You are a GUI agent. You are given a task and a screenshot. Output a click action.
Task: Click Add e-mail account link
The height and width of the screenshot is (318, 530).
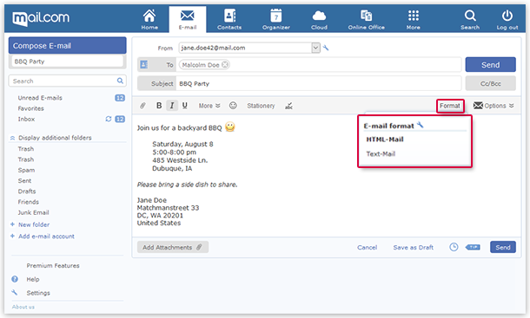[x=46, y=237]
